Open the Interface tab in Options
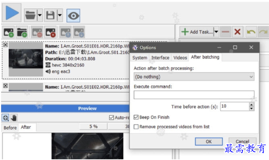This screenshot has width=269, height=160. point(160,58)
